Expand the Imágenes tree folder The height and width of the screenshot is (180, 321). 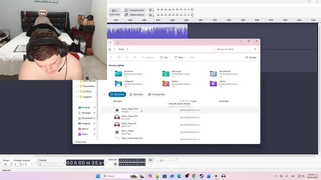click(77, 97)
